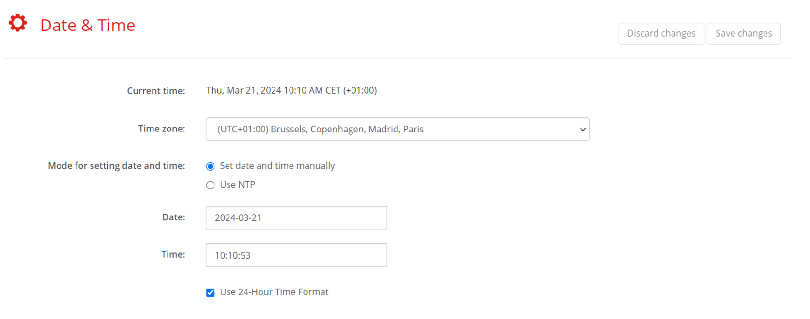Click the Mode for setting date and time label
The width and height of the screenshot is (810, 319).
pos(117,166)
